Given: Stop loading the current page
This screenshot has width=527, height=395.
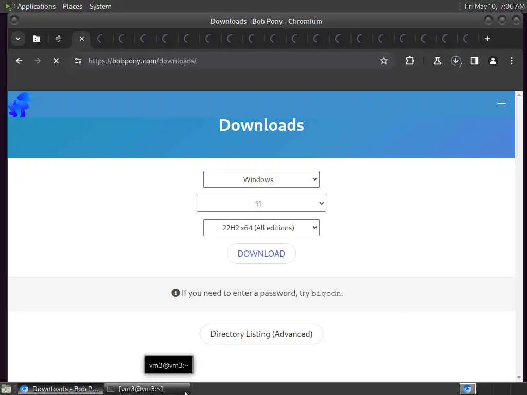Looking at the screenshot, I should [56, 61].
